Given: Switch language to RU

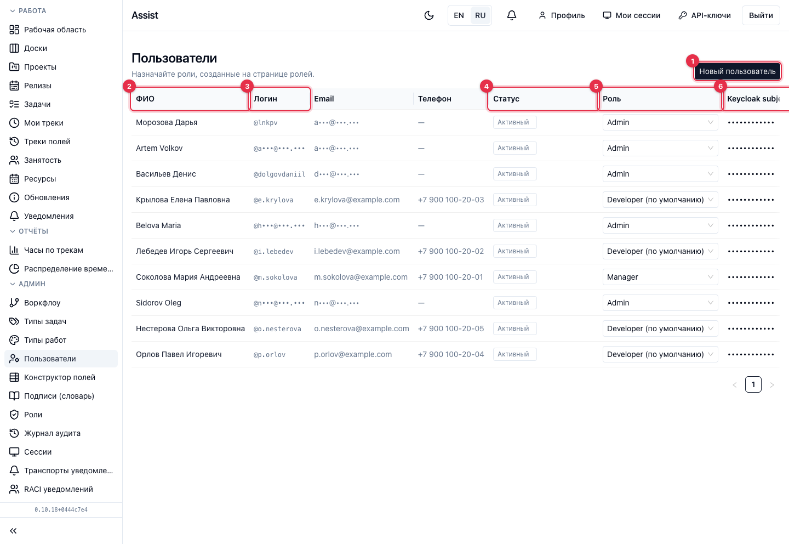Looking at the screenshot, I should tap(480, 15).
